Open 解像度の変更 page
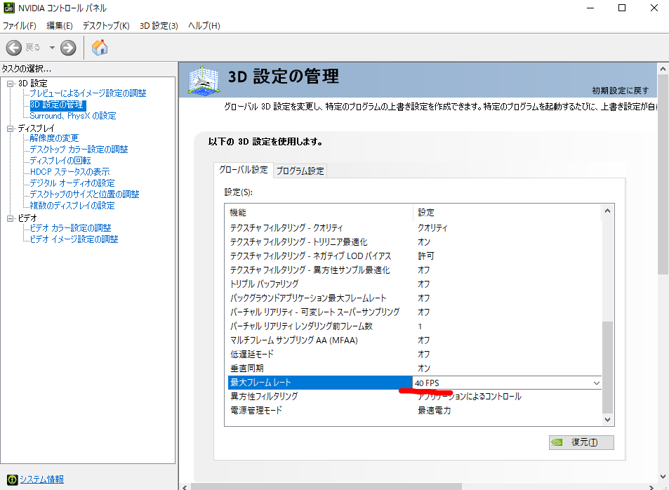This screenshot has width=669, height=490. pos(54,138)
